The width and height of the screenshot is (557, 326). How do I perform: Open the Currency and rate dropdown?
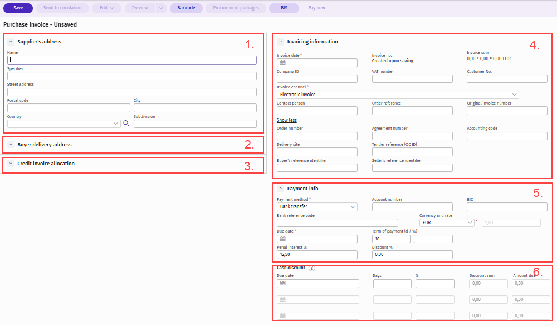470,223
